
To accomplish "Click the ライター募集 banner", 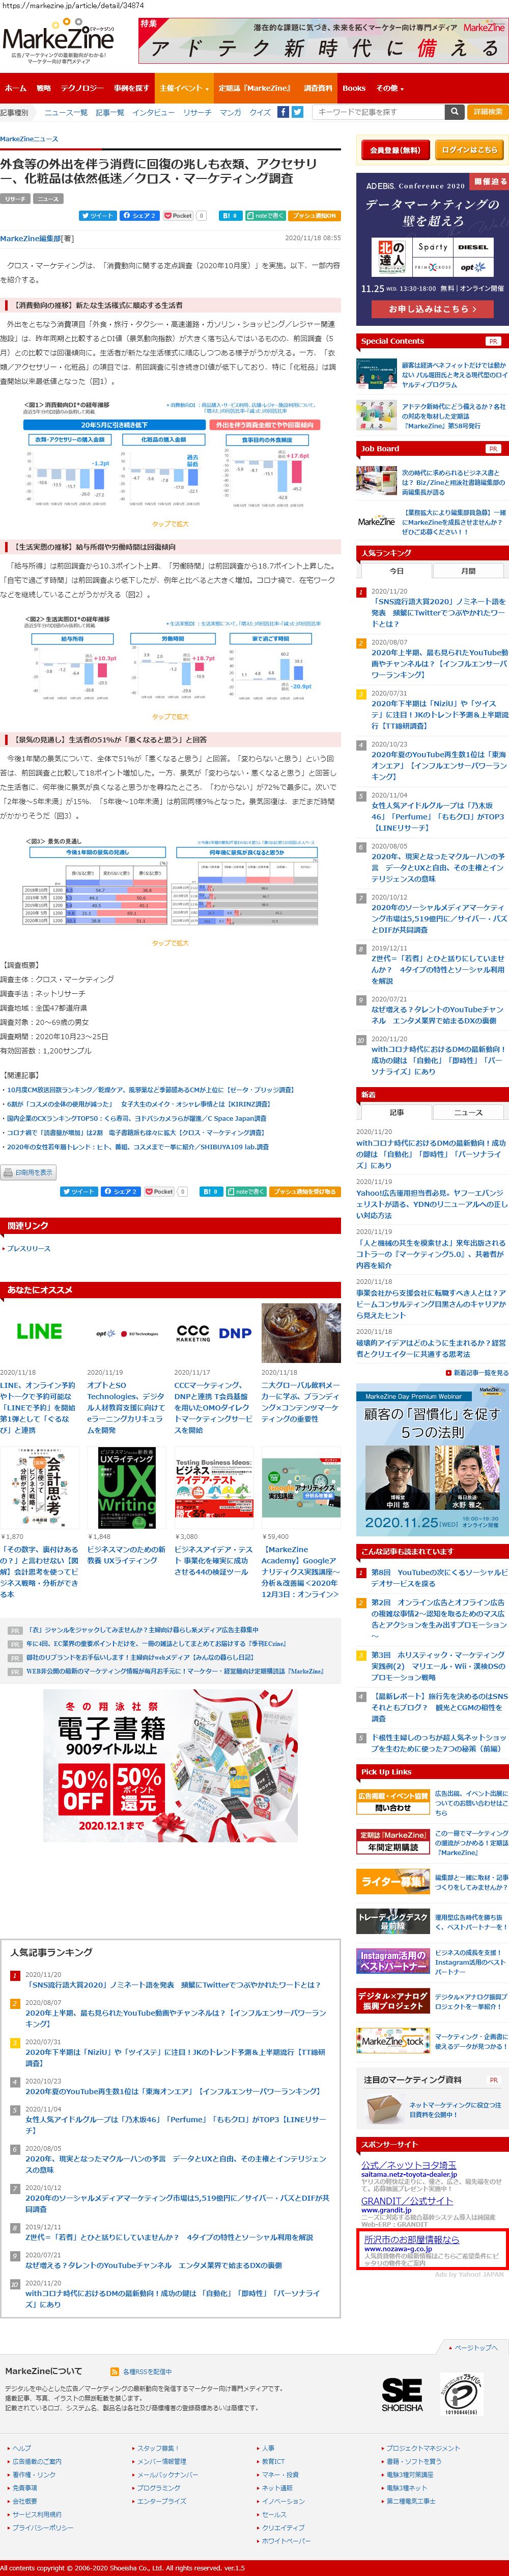I will click(392, 1881).
